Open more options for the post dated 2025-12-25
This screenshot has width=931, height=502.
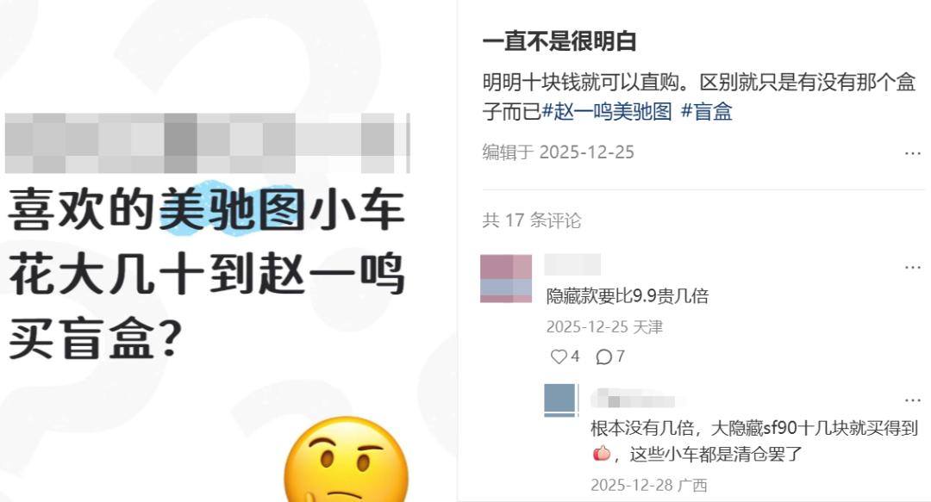tap(912, 153)
